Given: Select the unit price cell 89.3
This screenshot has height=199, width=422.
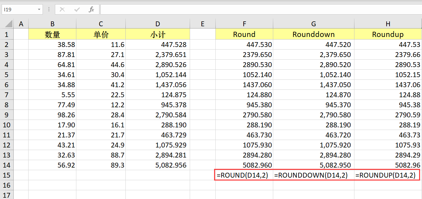Looking at the screenshot, I should [x=101, y=165].
